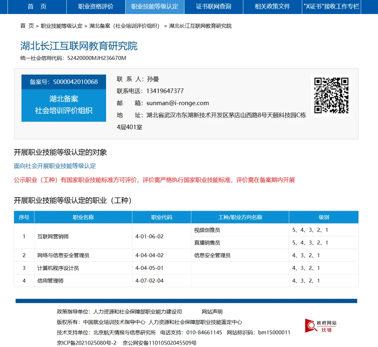378x347 pixels.
Task: Click the QR code image
Action: click(x=331, y=95)
